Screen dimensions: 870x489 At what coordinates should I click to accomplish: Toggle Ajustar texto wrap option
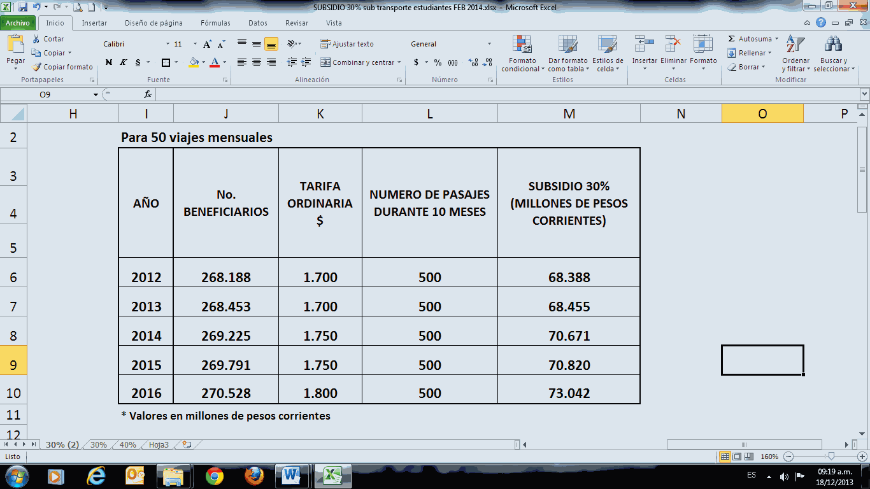348,44
